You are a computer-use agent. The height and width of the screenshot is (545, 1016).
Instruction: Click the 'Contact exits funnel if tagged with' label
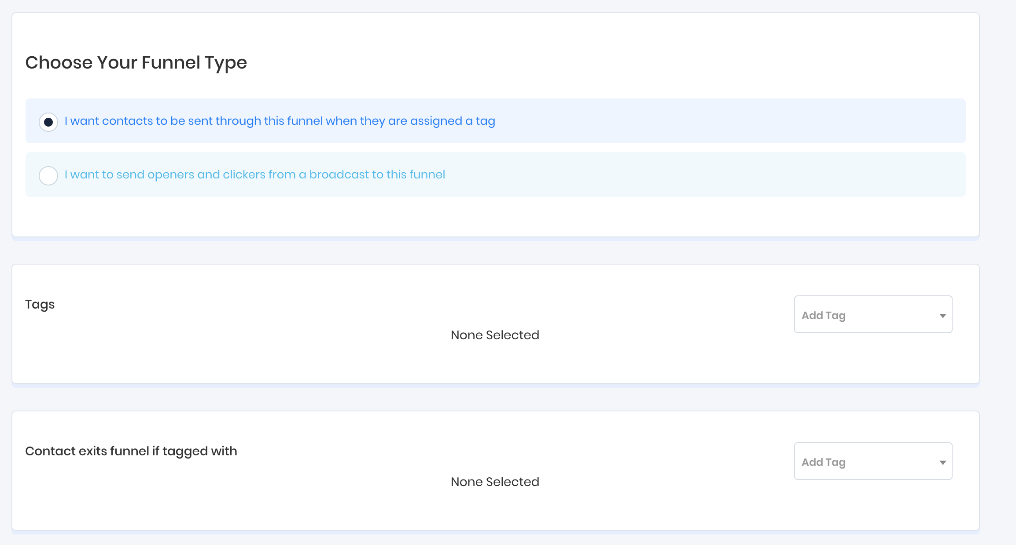[131, 451]
